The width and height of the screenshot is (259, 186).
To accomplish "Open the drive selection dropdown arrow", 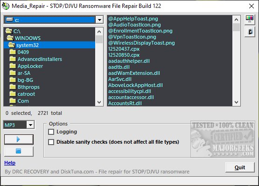I will (x=99, y=20).
